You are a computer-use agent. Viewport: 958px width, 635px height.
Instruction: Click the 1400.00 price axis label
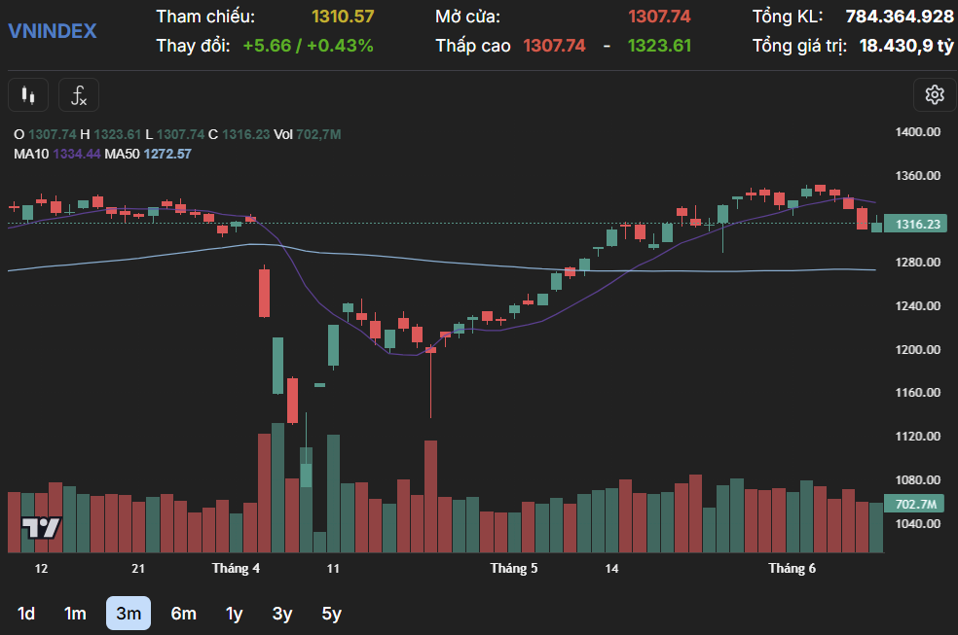click(x=917, y=132)
